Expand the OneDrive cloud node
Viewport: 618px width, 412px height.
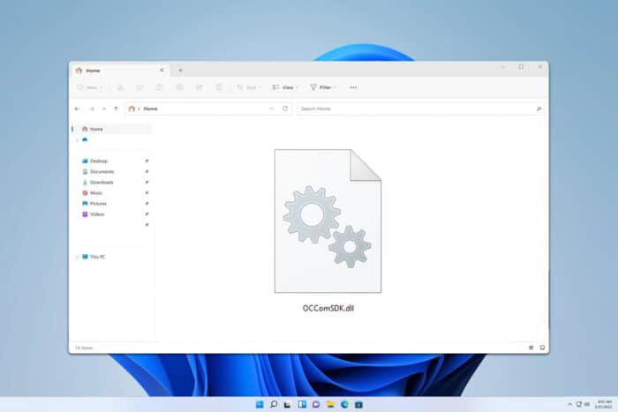point(77,139)
